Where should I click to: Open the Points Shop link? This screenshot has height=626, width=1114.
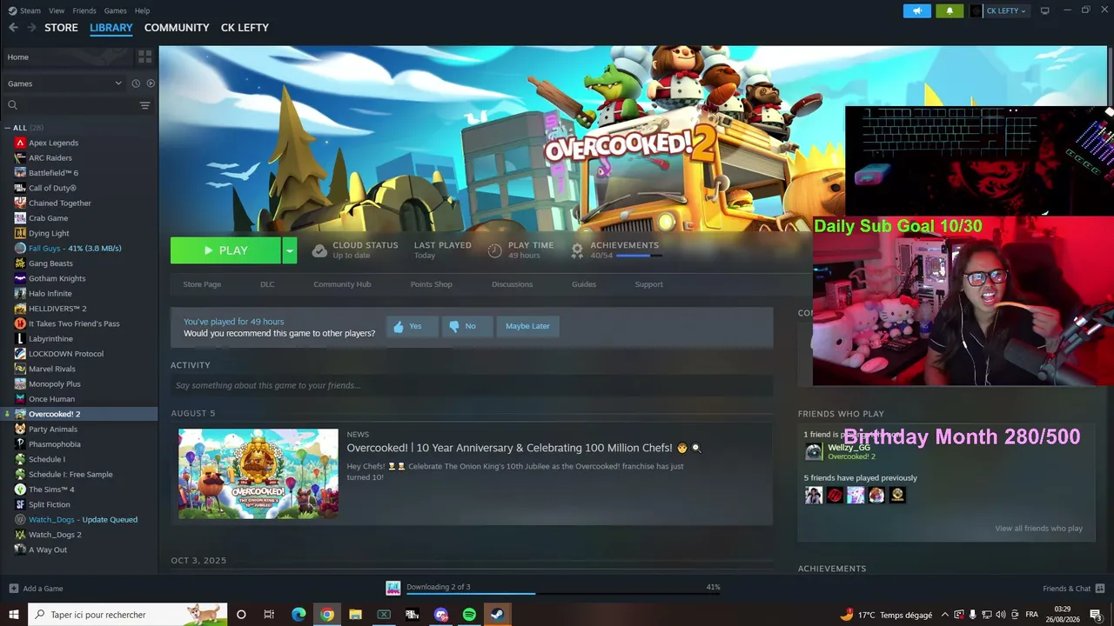click(x=432, y=284)
